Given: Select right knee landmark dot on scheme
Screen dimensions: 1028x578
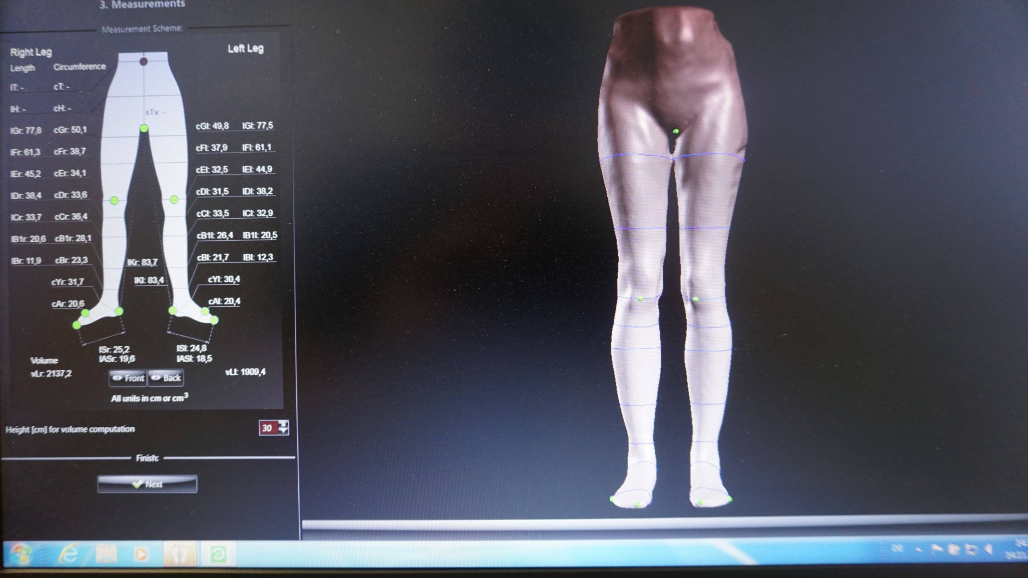Looking at the screenshot, I should coord(114,200).
